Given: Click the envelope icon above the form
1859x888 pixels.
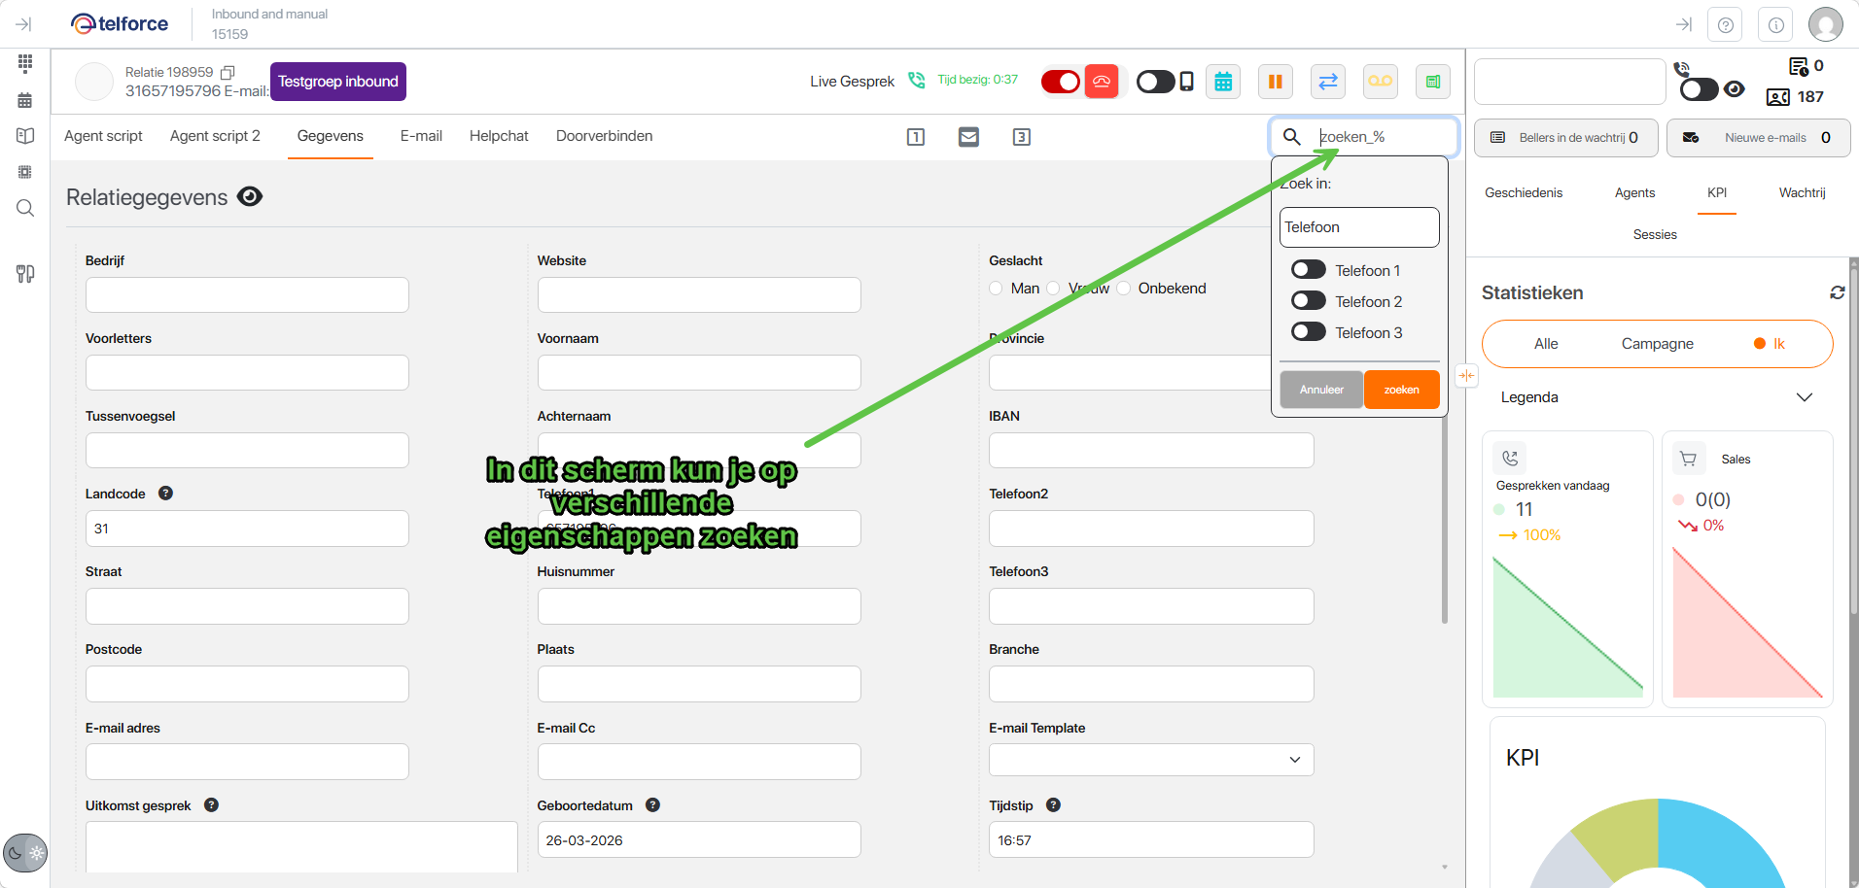Looking at the screenshot, I should (968, 137).
